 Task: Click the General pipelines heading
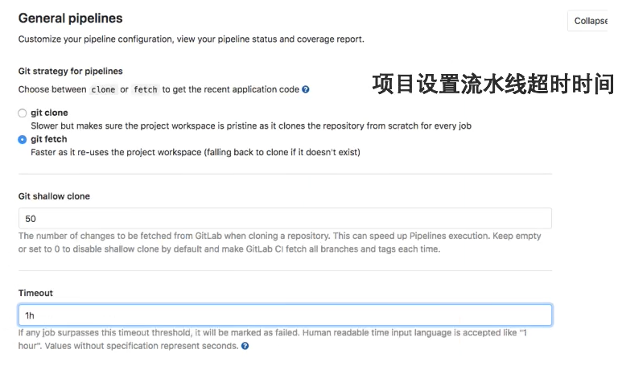pos(71,19)
